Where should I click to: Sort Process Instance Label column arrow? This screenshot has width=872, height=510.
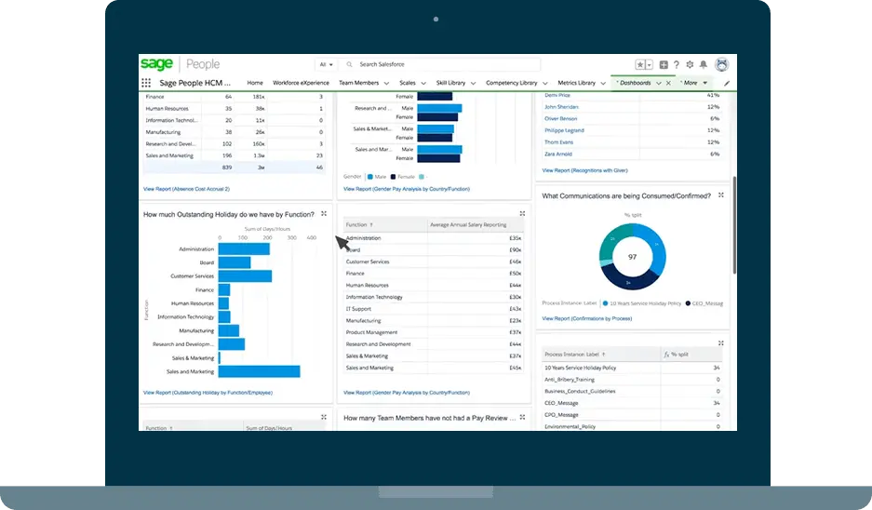pyautogui.click(x=603, y=355)
